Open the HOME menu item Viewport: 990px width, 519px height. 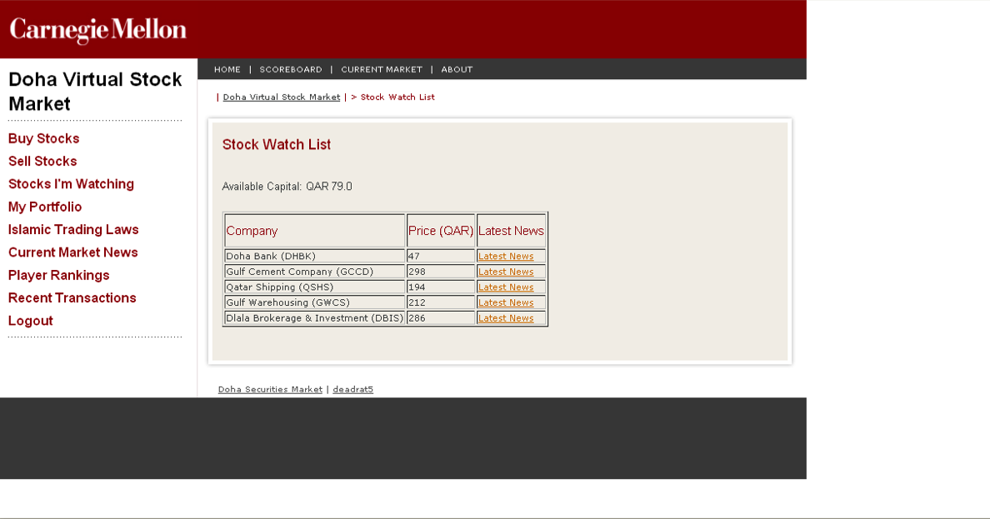tap(227, 69)
